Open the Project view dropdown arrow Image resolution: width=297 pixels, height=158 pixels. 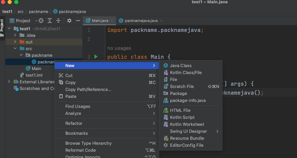tap(36, 21)
